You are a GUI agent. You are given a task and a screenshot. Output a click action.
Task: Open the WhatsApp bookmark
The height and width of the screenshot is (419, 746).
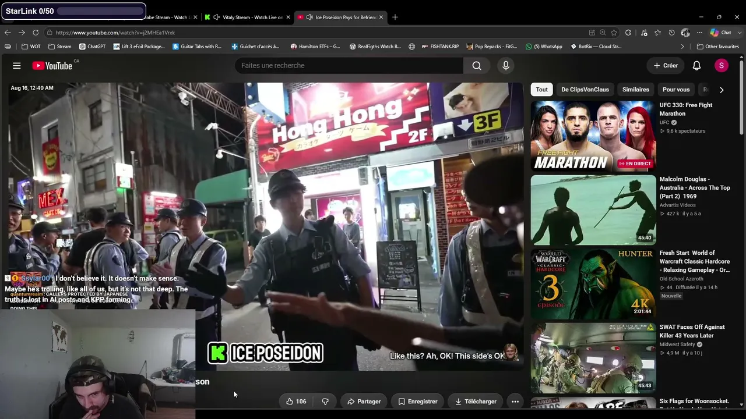click(x=544, y=47)
